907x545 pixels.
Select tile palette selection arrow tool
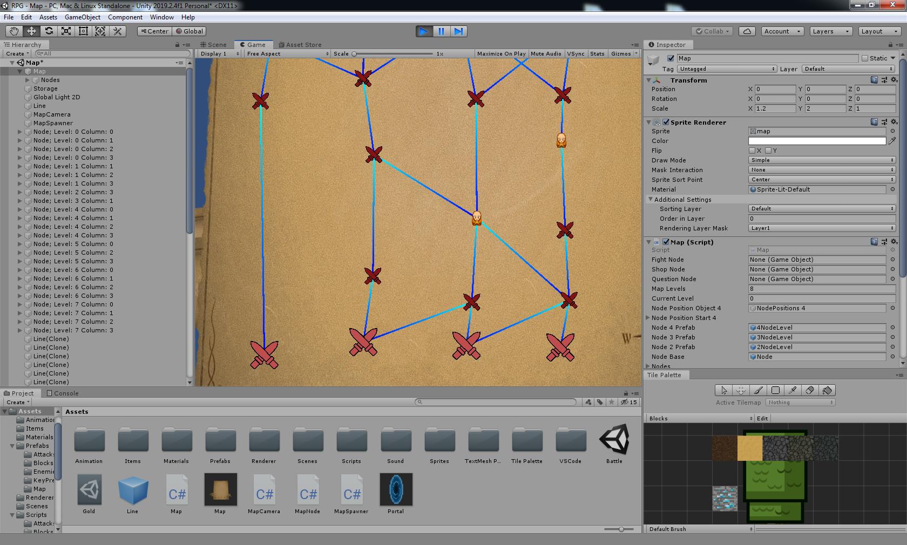(723, 390)
